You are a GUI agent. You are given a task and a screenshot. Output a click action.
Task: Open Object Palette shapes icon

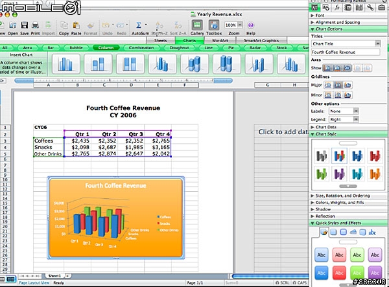pos(325,7)
